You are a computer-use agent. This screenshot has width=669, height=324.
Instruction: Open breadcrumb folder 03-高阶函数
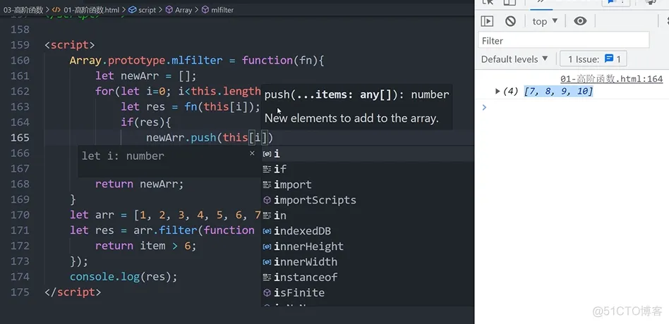[x=22, y=10]
